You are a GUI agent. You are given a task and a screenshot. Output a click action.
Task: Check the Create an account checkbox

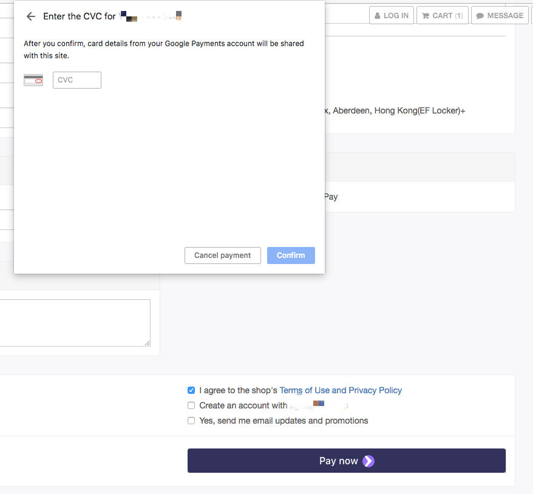tap(191, 405)
